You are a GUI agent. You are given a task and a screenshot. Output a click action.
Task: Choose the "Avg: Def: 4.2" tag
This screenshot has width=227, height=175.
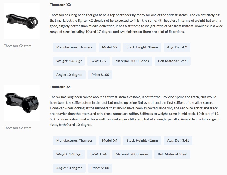click(x=177, y=47)
